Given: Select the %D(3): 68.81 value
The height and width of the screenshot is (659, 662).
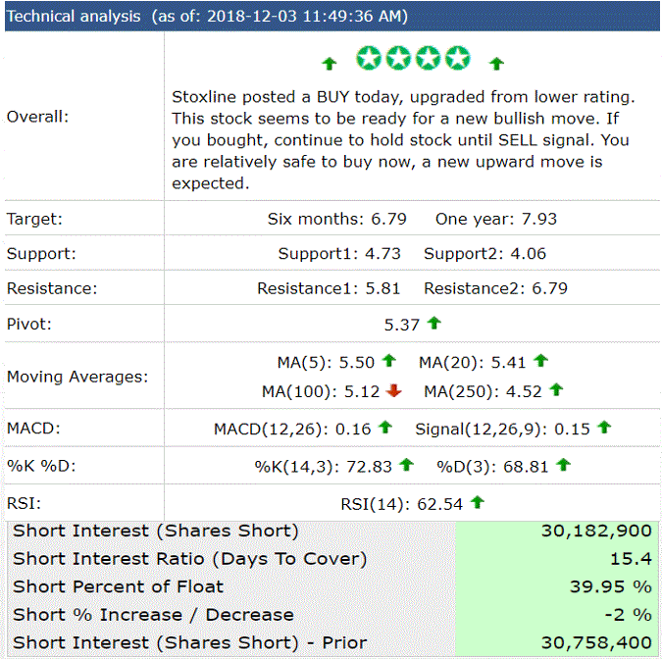Looking at the screenshot, I should pyautogui.click(x=492, y=467).
